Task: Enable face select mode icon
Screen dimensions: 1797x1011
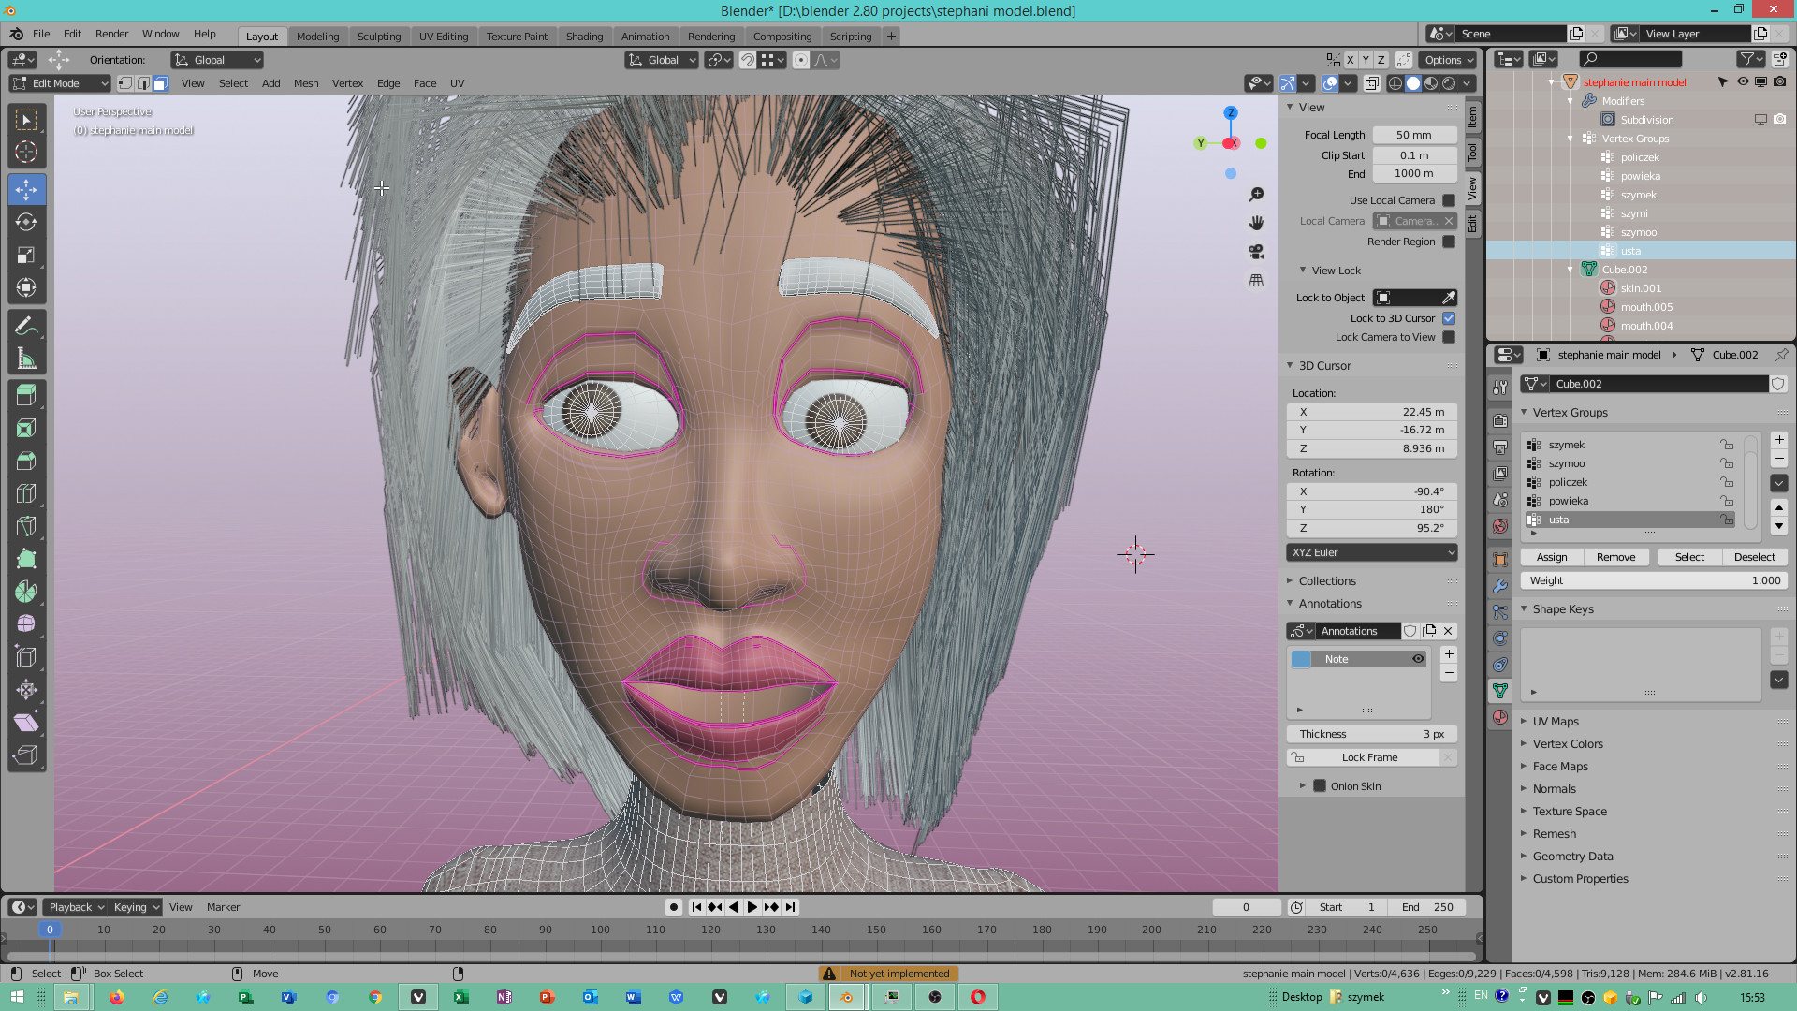Action: (160, 83)
